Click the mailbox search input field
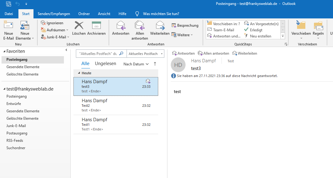The image size is (333, 178). (98, 54)
